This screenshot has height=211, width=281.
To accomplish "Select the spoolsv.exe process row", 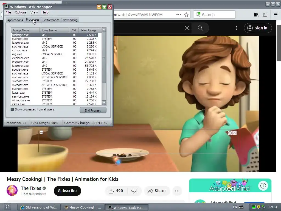I will pos(55,70).
